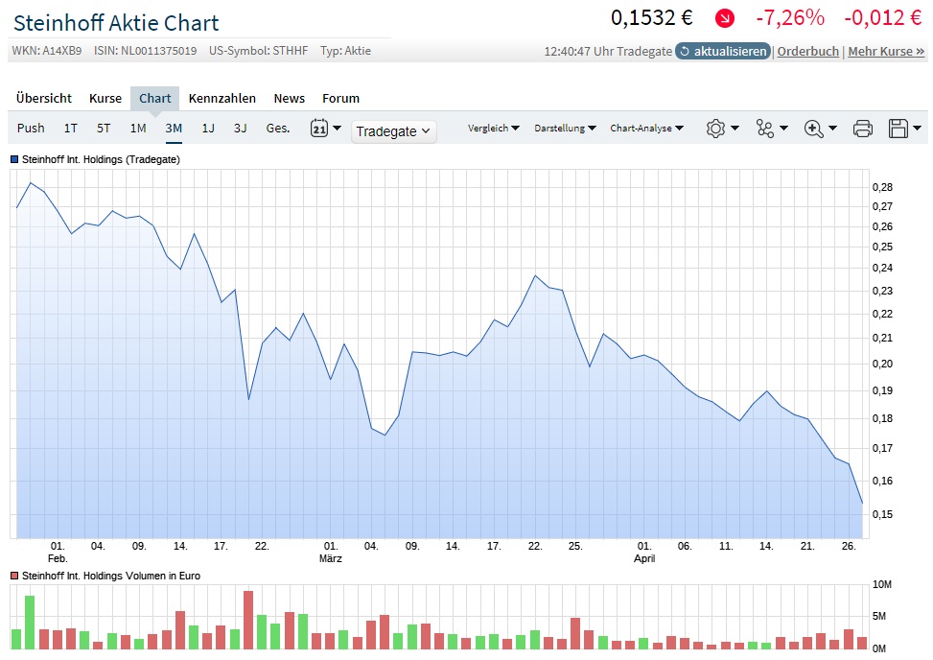Open the calendar date-range icon
The height and width of the screenshot is (660, 933).
pos(319,128)
